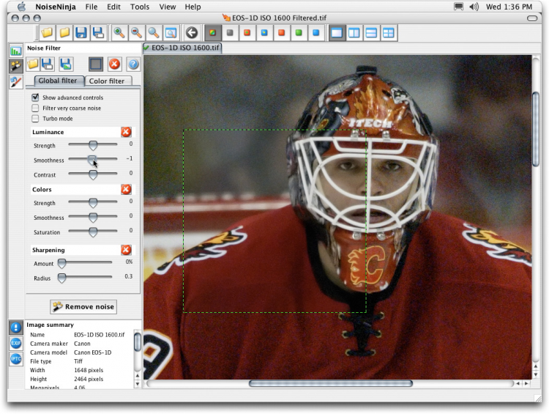549x414 pixels.
Task: Open the File menu
Action: (x=91, y=7)
